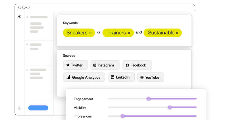Open the user profile icon in sidebar
This screenshot has height=120, width=252.
(x=19, y=108)
